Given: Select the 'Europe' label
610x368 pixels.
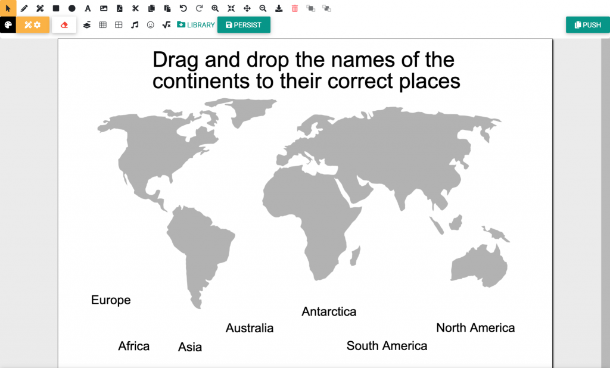Looking at the screenshot, I should (111, 300).
